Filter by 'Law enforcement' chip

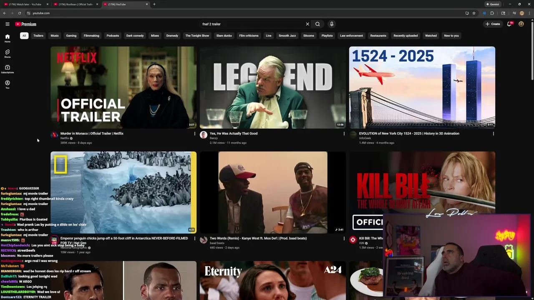[351, 36]
